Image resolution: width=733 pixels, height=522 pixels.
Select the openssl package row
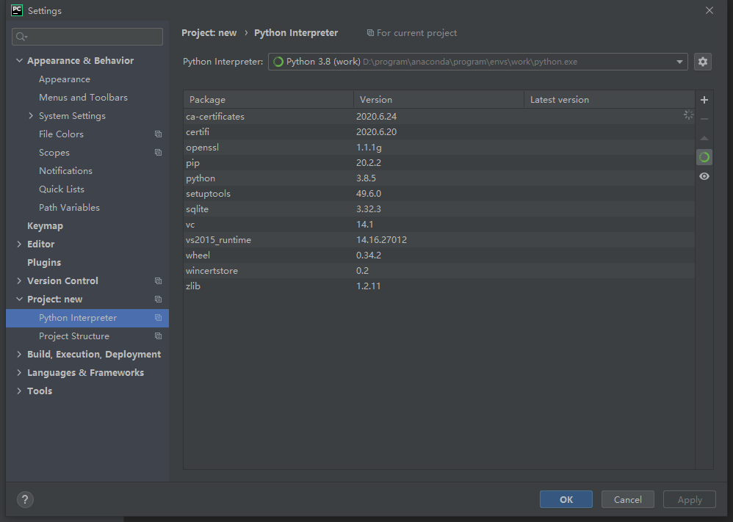[x=439, y=148]
